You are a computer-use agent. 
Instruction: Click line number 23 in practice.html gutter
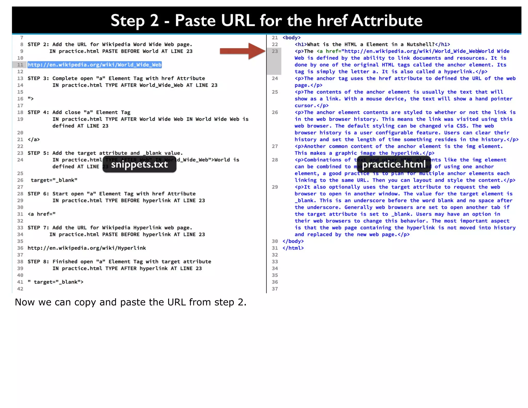coord(275,51)
